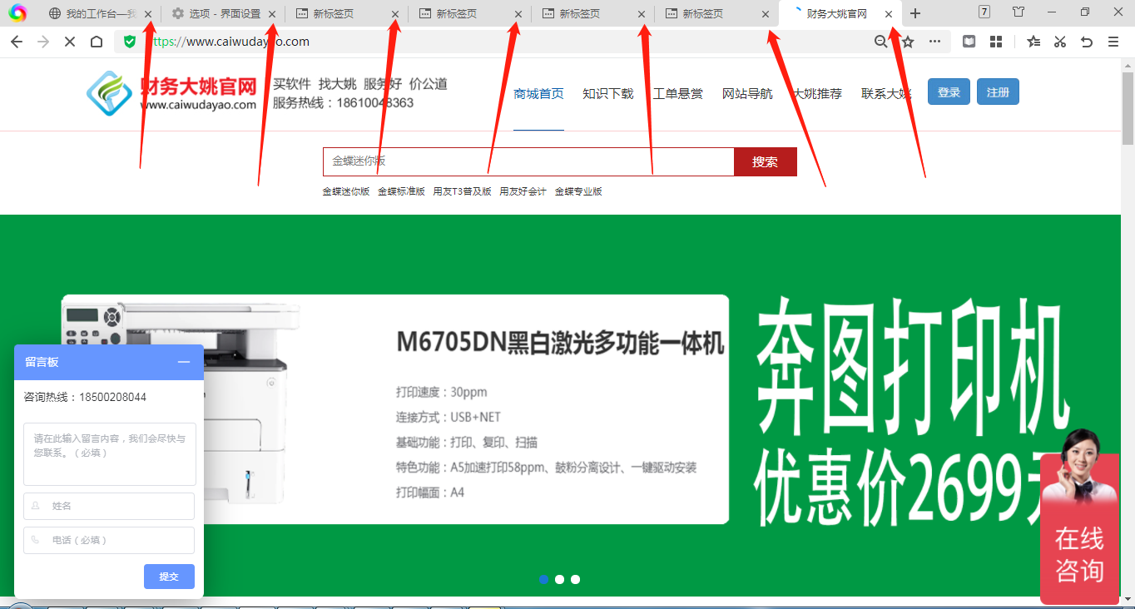This screenshot has width=1135, height=609.
Task: Click the scissors screenshot tool
Action: pyautogui.click(x=1060, y=42)
